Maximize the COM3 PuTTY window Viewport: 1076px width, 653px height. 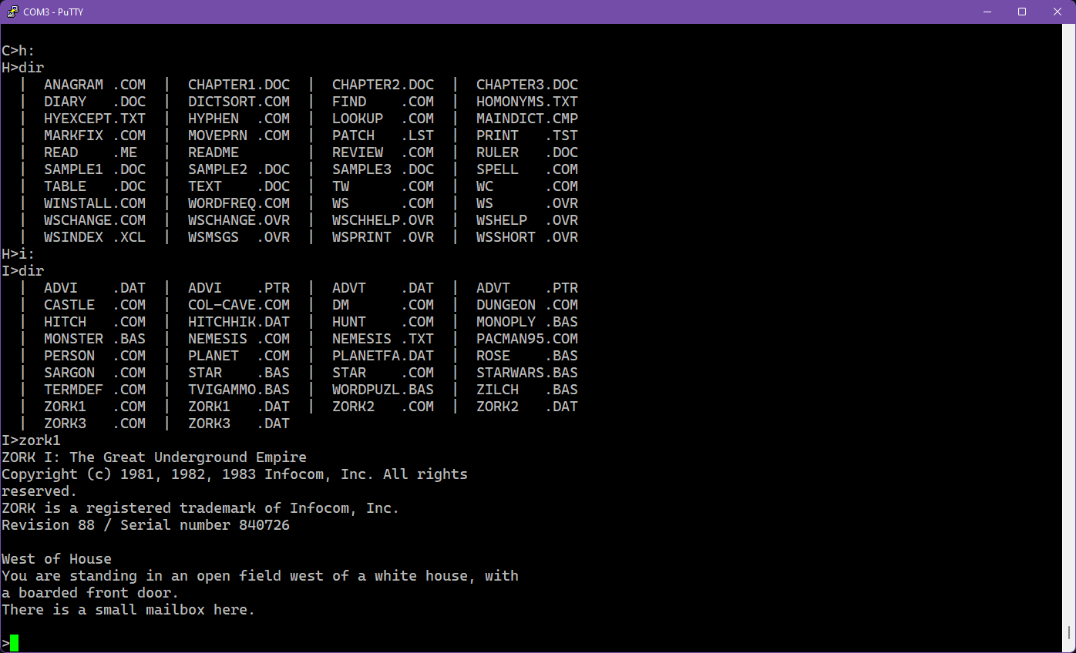[x=1022, y=12]
